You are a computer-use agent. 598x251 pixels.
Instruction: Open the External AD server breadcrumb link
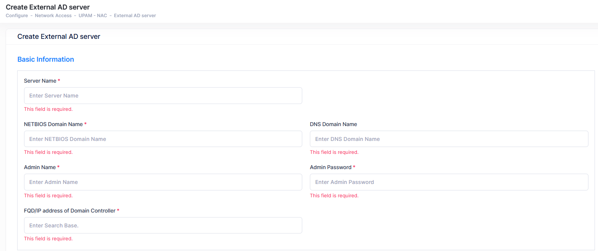pyautogui.click(x=135, y=16)
